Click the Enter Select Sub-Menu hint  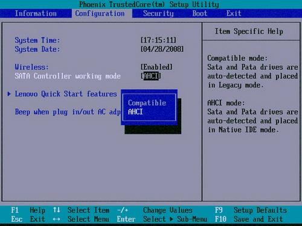pos(162,219)
